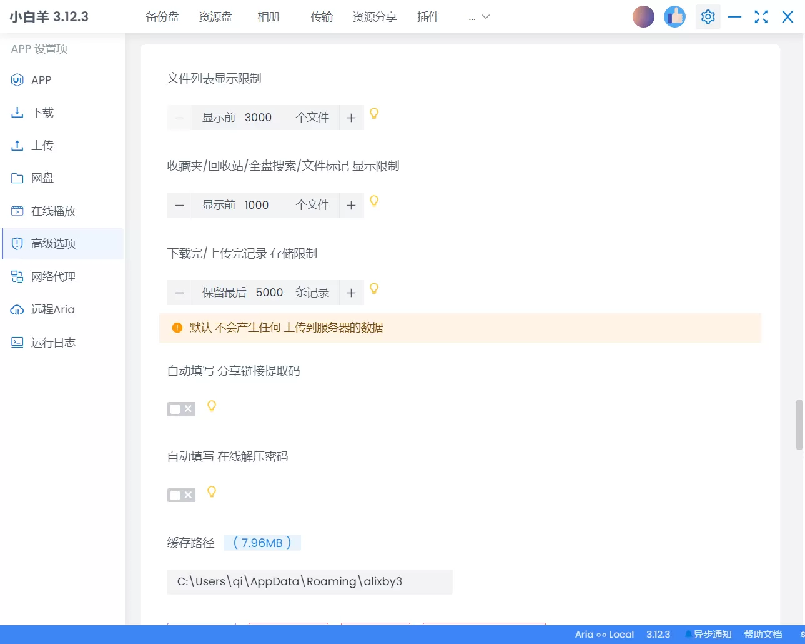View the 运行日志 section

tap(52, 342)
